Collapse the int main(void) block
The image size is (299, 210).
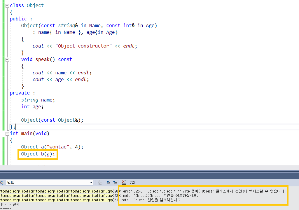coord(7,134)
